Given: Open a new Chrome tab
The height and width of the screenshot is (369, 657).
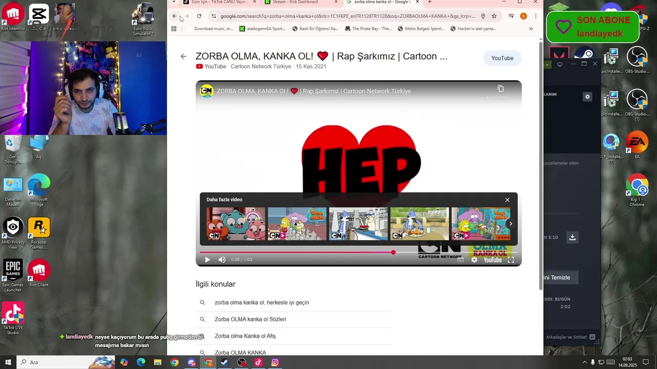Looking at the screenshot, I should [x=430, y=2].
